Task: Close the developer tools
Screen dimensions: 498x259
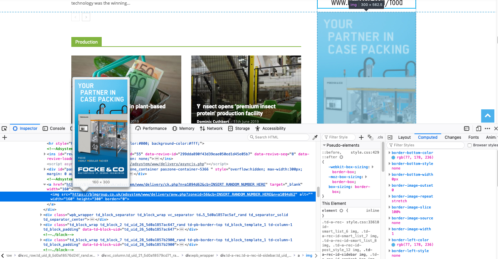Action: tap(496, 129)
